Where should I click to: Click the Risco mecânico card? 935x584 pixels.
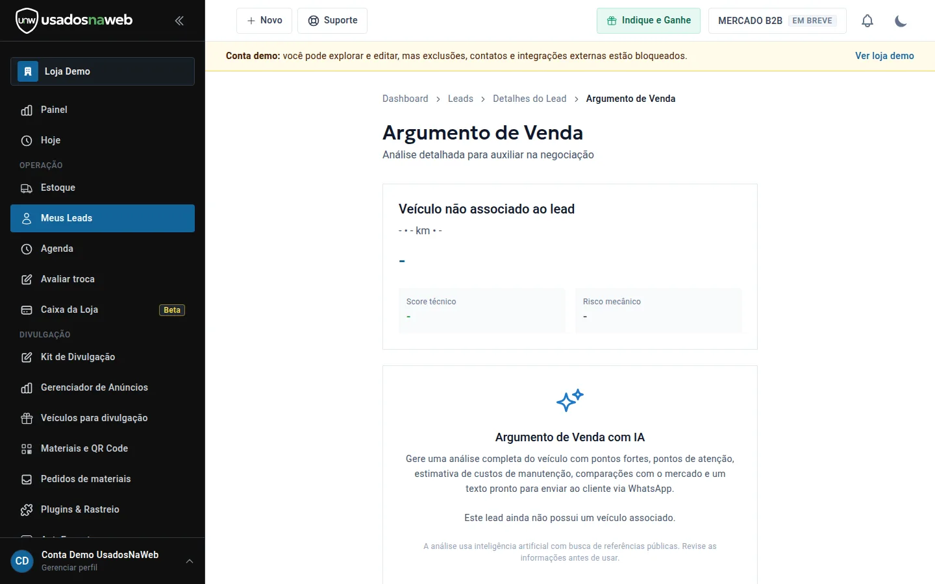[x=658, y=310]
